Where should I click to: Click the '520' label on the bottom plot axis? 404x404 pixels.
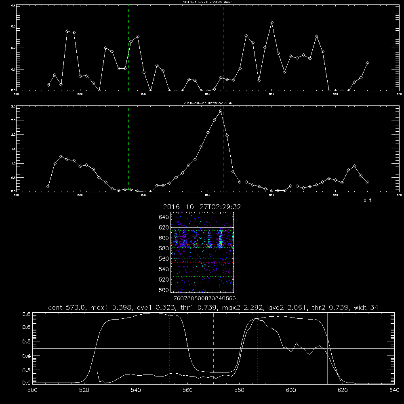click(84, 390)
